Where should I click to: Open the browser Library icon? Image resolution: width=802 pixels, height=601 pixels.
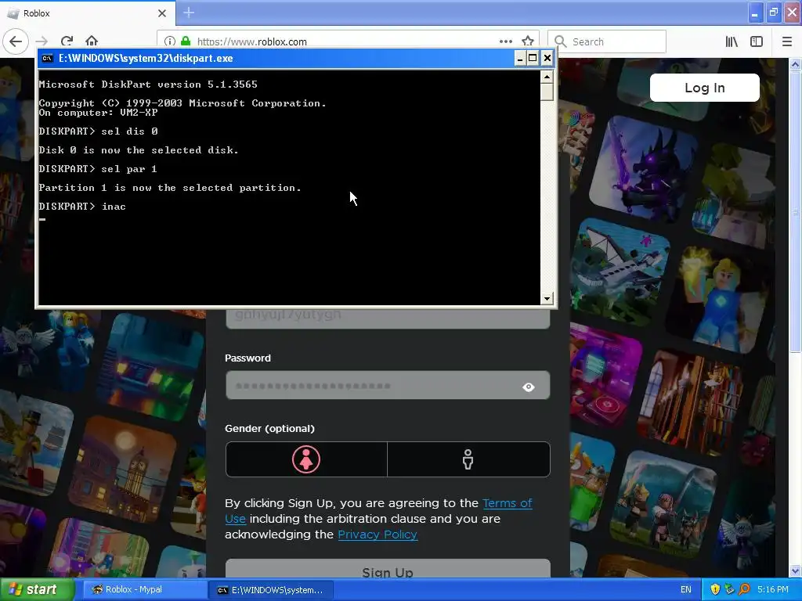pos(732,41)
